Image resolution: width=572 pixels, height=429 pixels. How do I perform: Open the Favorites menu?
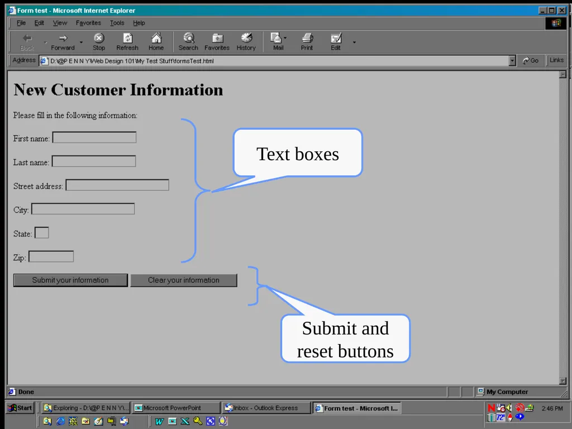coord(88,23)
